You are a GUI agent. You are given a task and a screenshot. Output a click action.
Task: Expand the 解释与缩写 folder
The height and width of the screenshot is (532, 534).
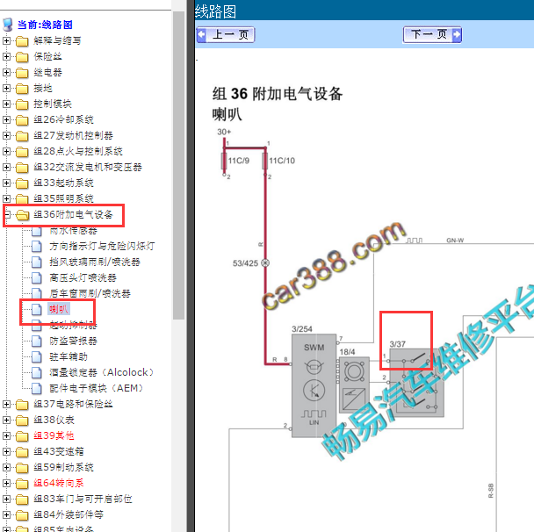click(x=6, y=41)
